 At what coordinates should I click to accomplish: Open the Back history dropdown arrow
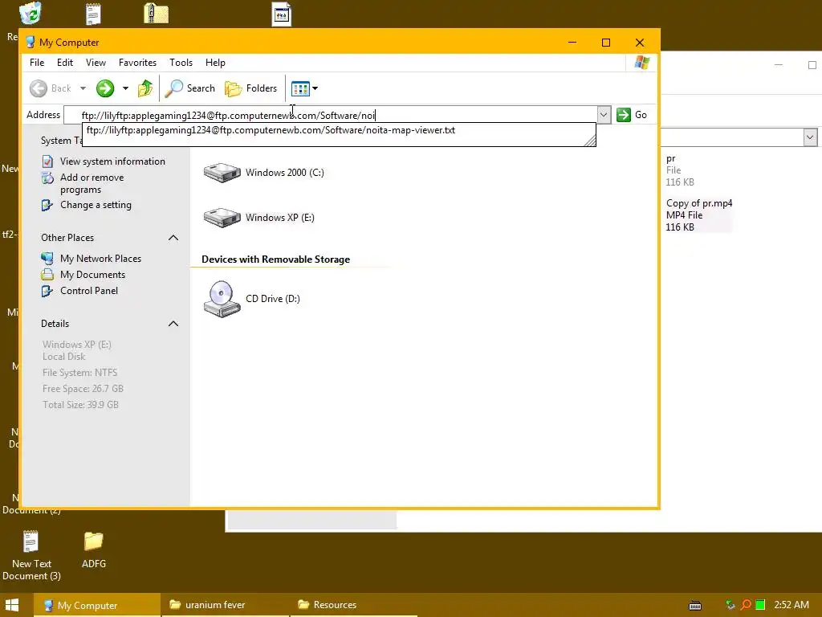click(83, 88)
